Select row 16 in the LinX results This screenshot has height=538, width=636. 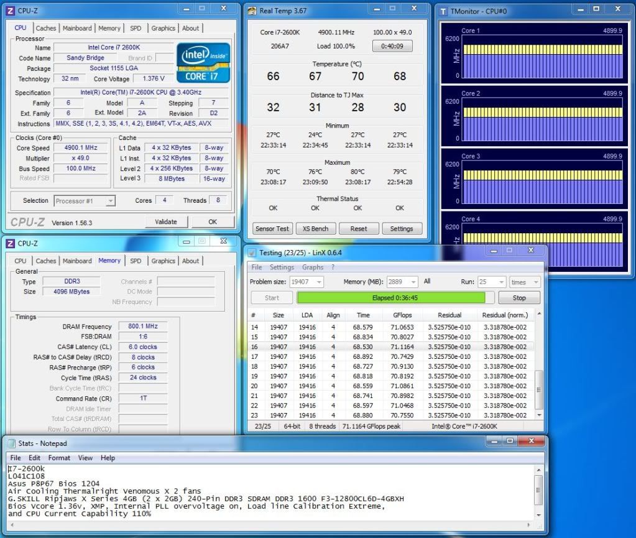[x=390, y=347]
